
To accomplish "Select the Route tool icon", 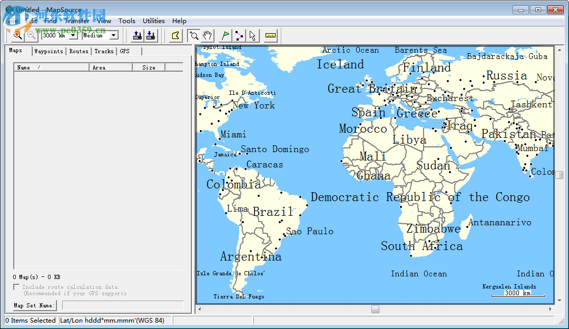I will tap(239, 35).
